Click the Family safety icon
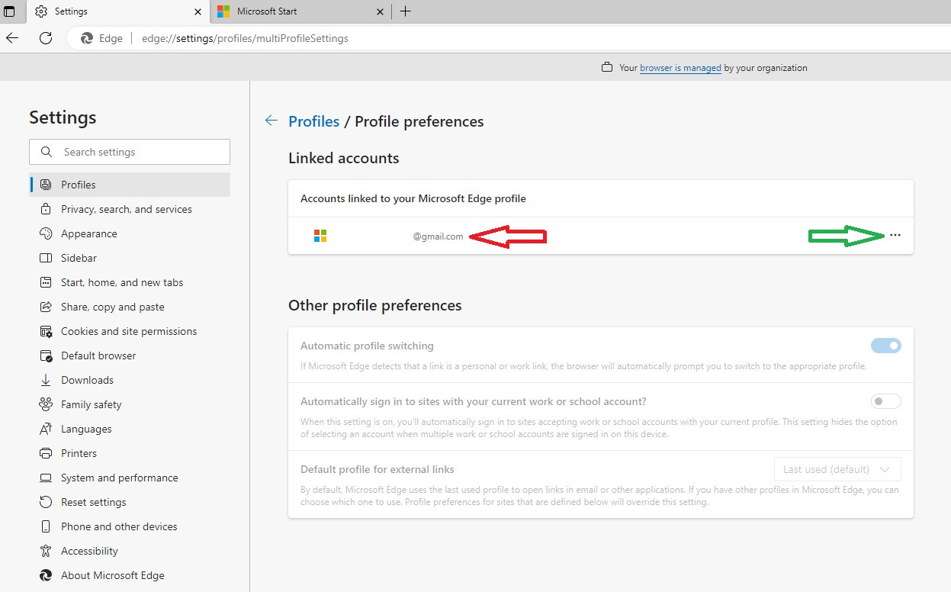This screenshot has width=951, height=592. pyautogui.click(x=46, y=404)
